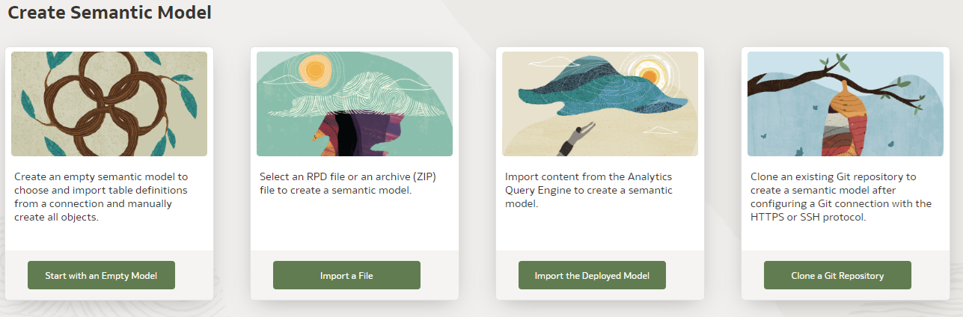
Task: Select the fingerprint cloud cave illustration
Action: [355, 103]
